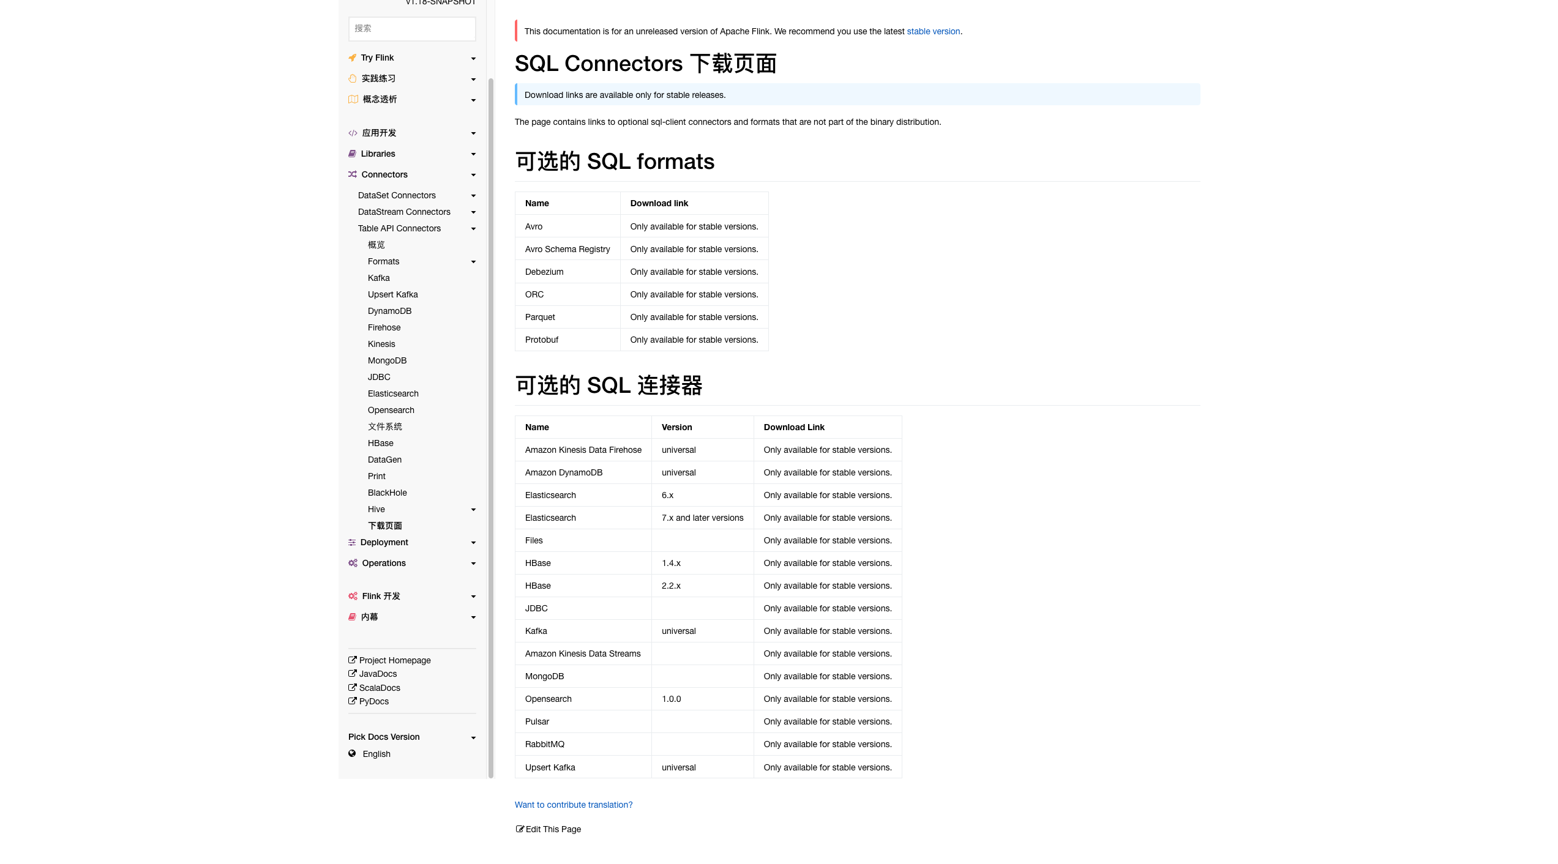Screen dimensions: 1558x864
Task: Click the red gears icon beside Flink 开发
Action: (x=353, y=596)
